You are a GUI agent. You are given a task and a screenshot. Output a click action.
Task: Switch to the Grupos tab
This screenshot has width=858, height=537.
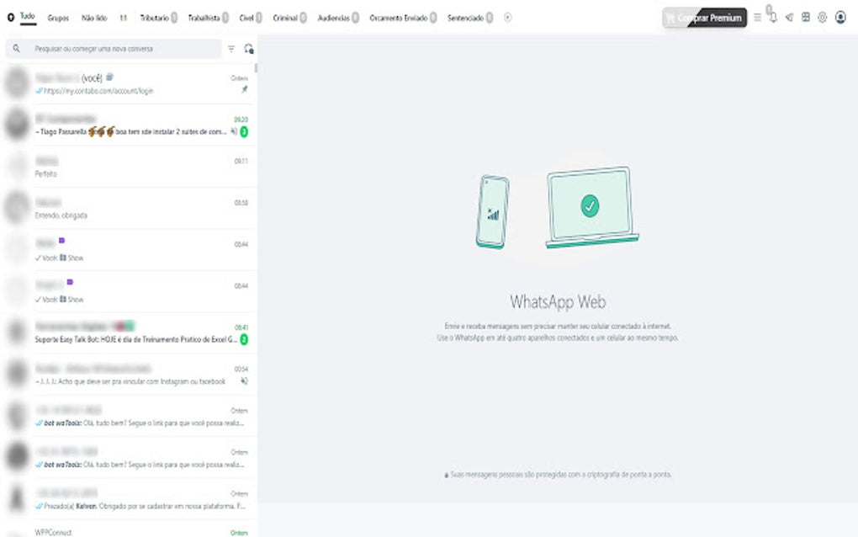pos(58,15)
